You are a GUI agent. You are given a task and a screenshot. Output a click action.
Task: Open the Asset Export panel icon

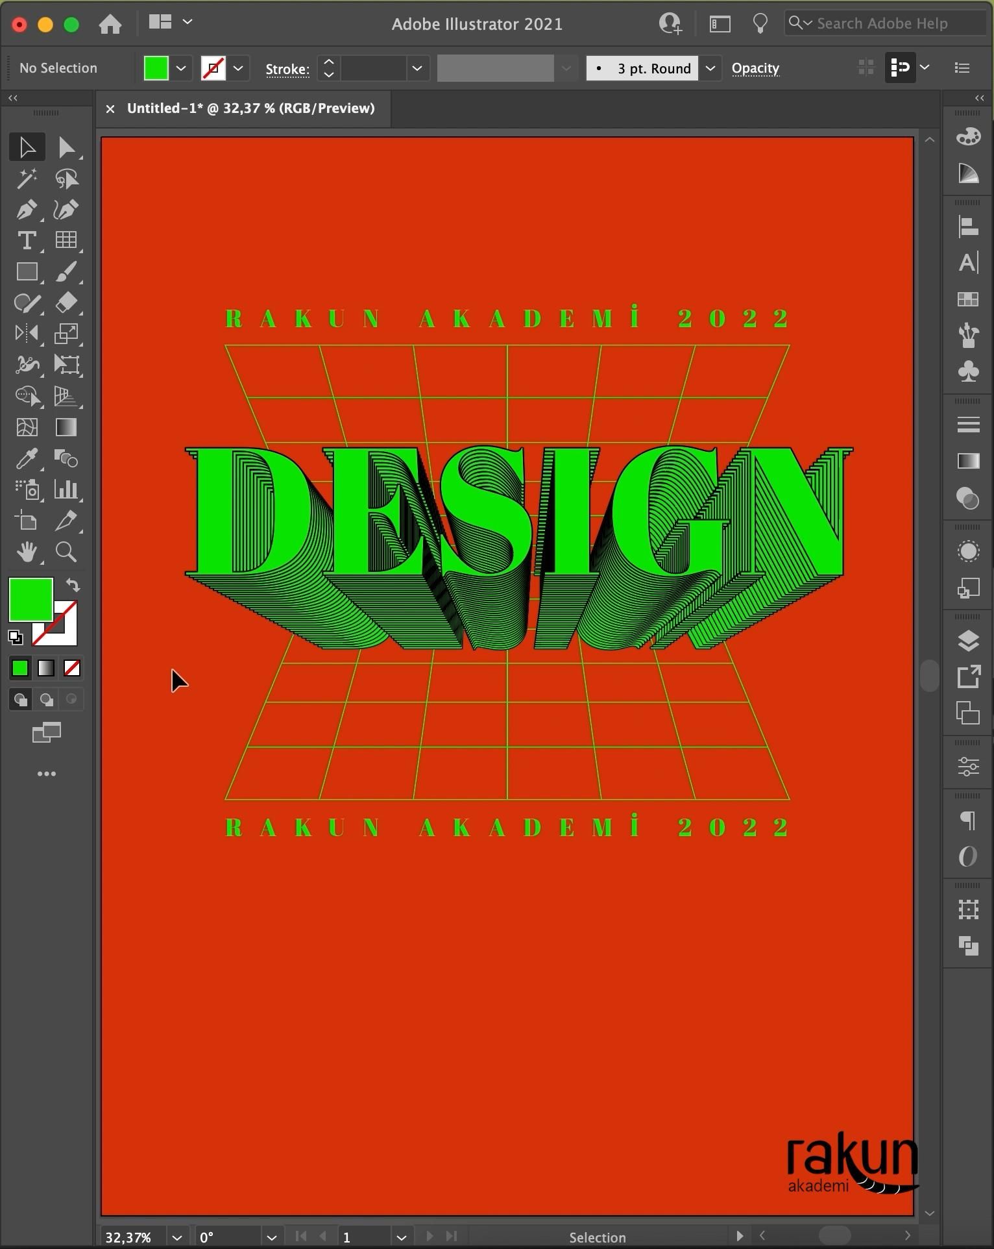click(x=968, y=677)
